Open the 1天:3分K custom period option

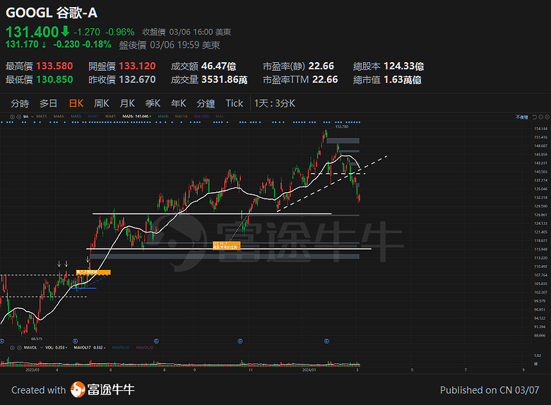275,103
